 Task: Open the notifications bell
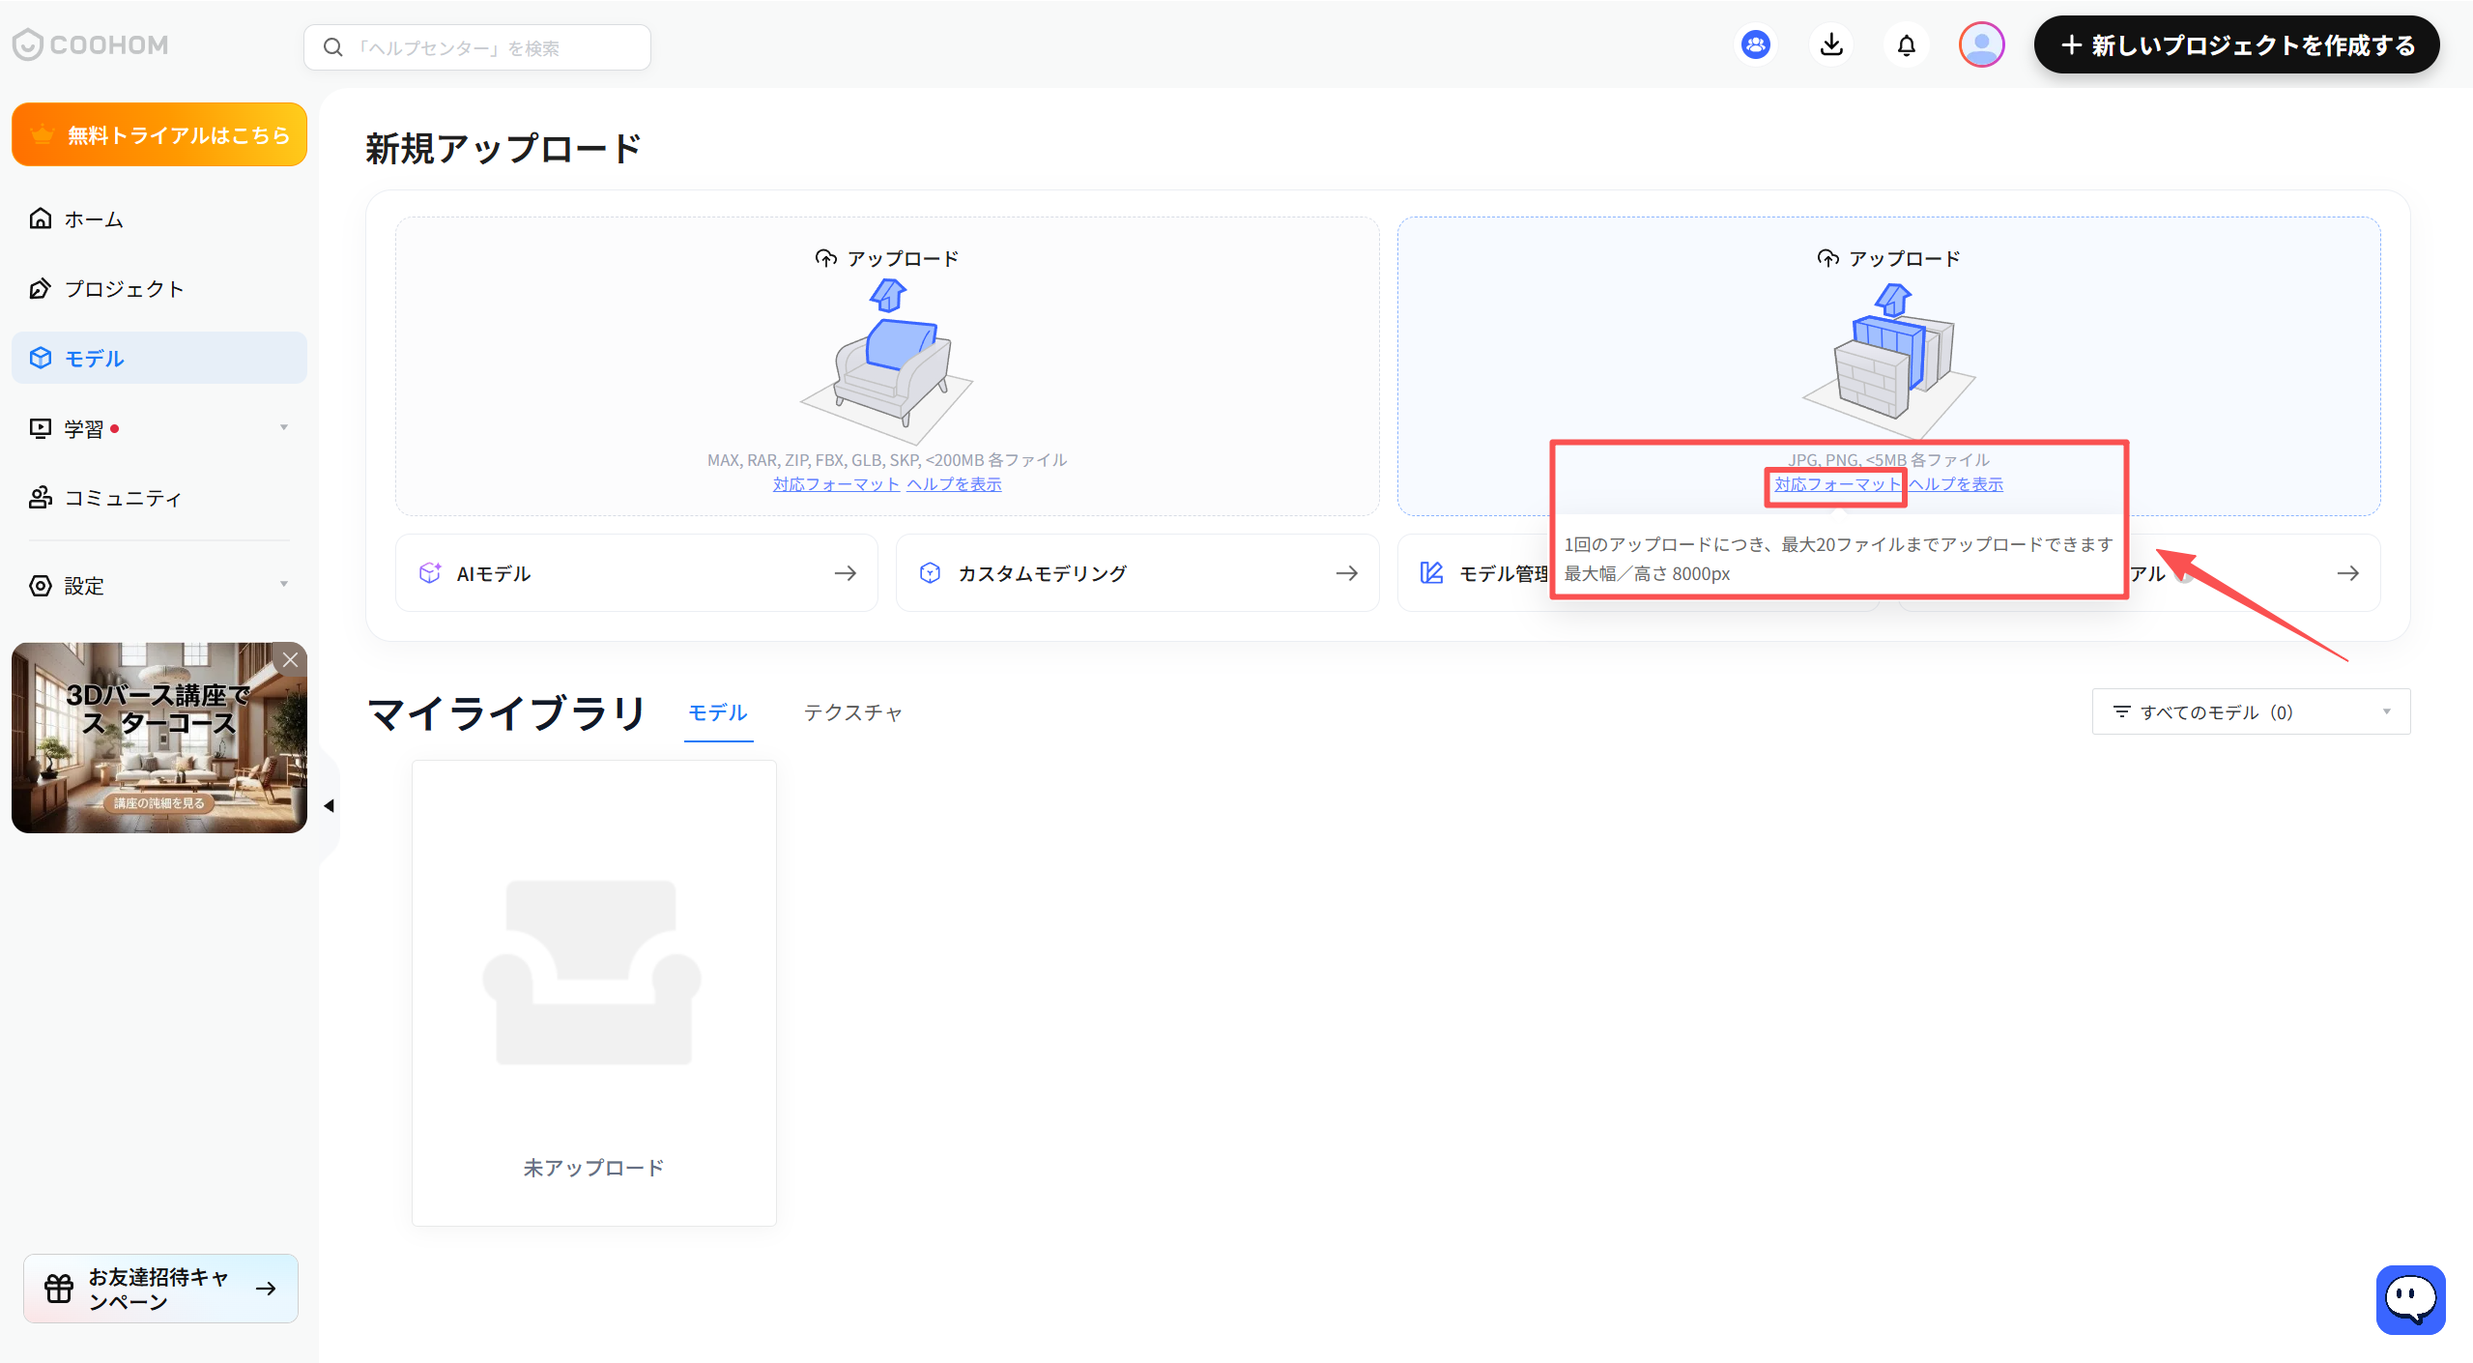point(1906,44)
